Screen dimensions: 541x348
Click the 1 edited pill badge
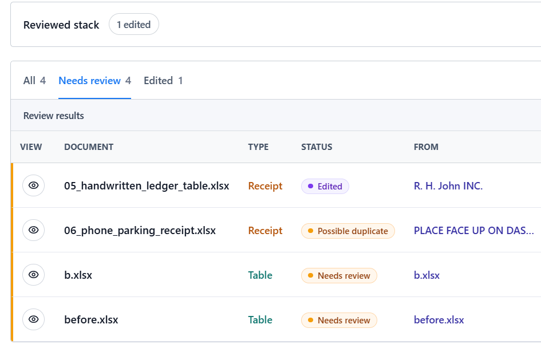pyautogui.click(x=134, y=25)
